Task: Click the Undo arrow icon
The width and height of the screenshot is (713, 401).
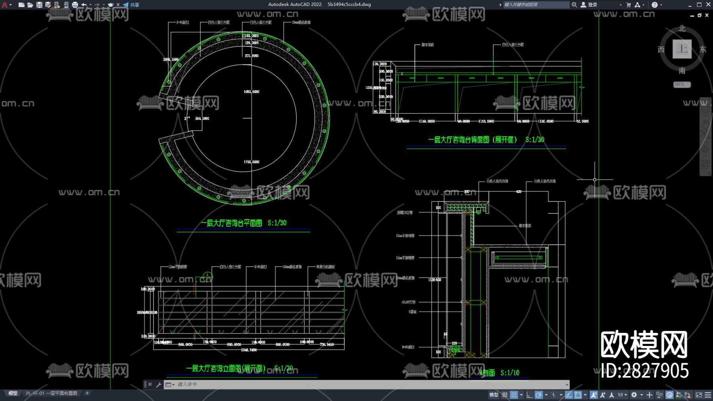Action: point(84,5)
